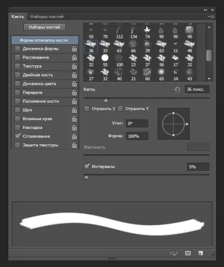Viewport: 224px width, 267px height.
Task: Select the texture brush 90
Action: (190, 32)
